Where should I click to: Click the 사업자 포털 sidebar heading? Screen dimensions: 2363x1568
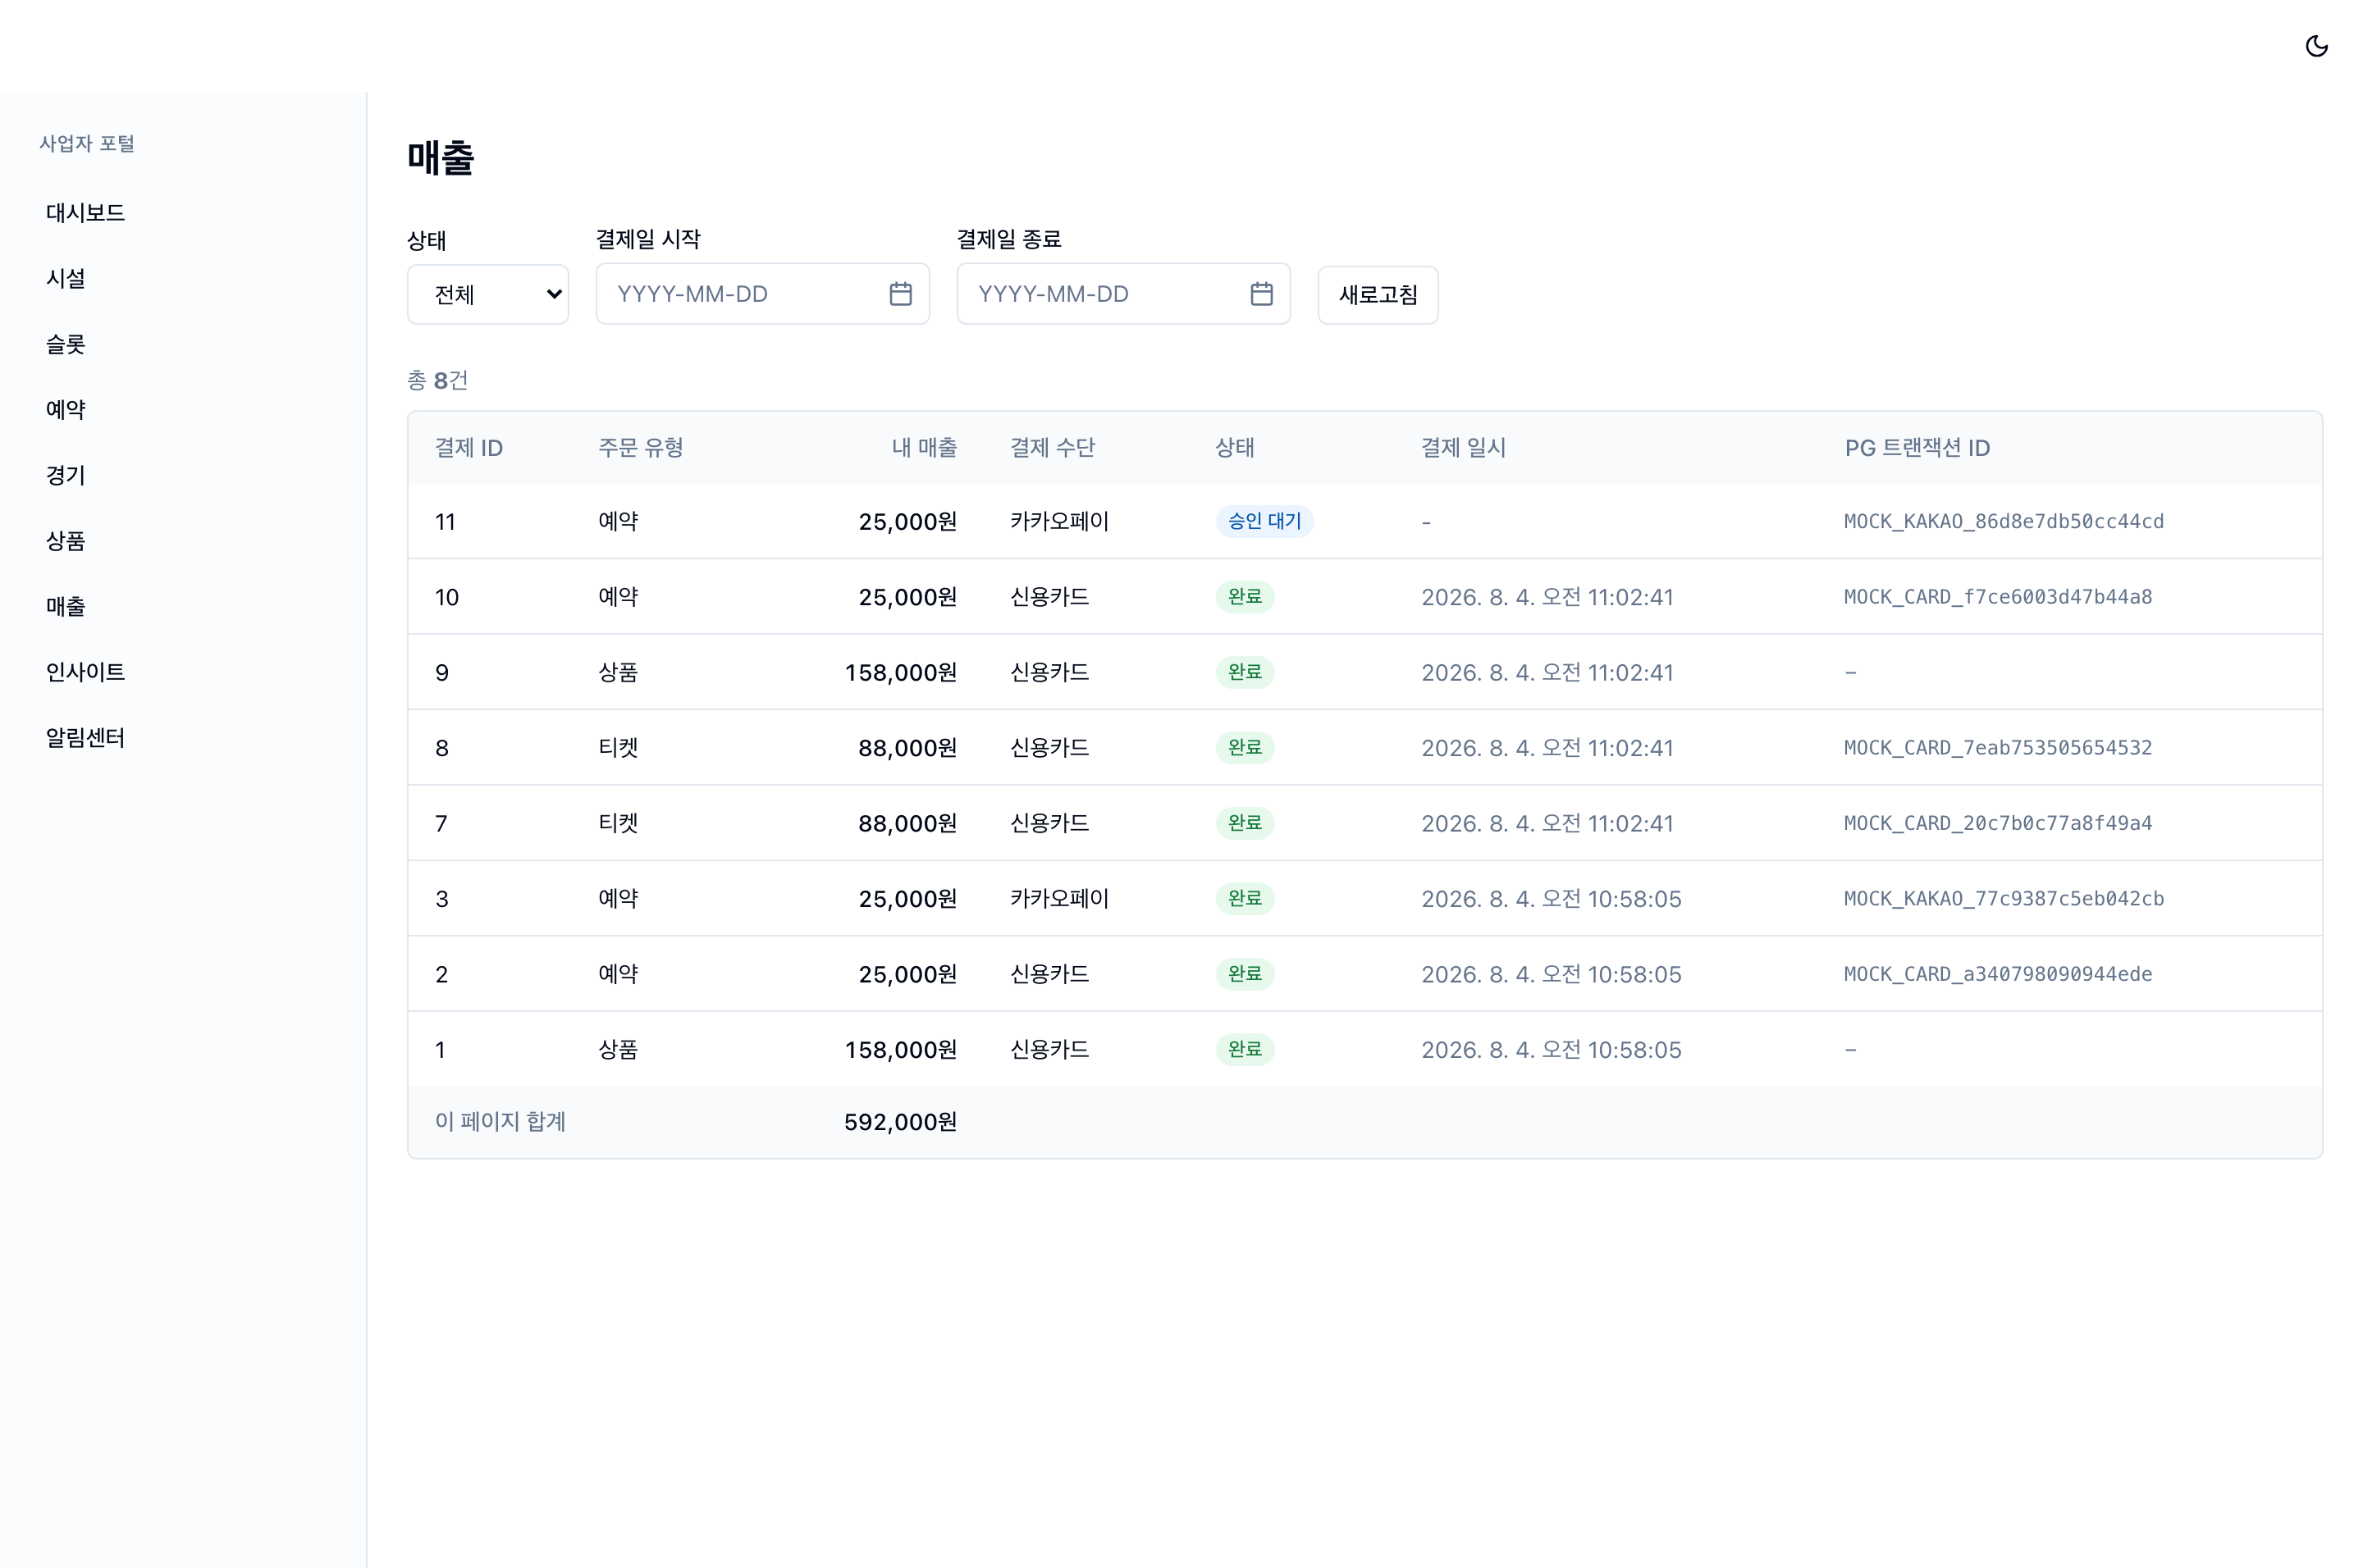coord(87,143)
